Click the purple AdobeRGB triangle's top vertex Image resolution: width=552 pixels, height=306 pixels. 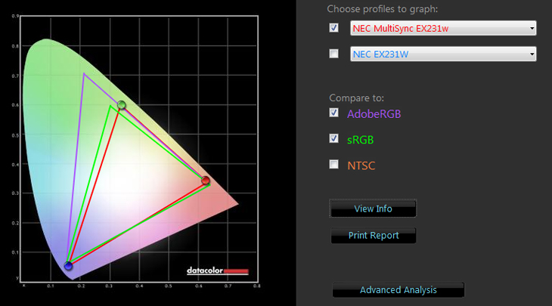[84, 73]
